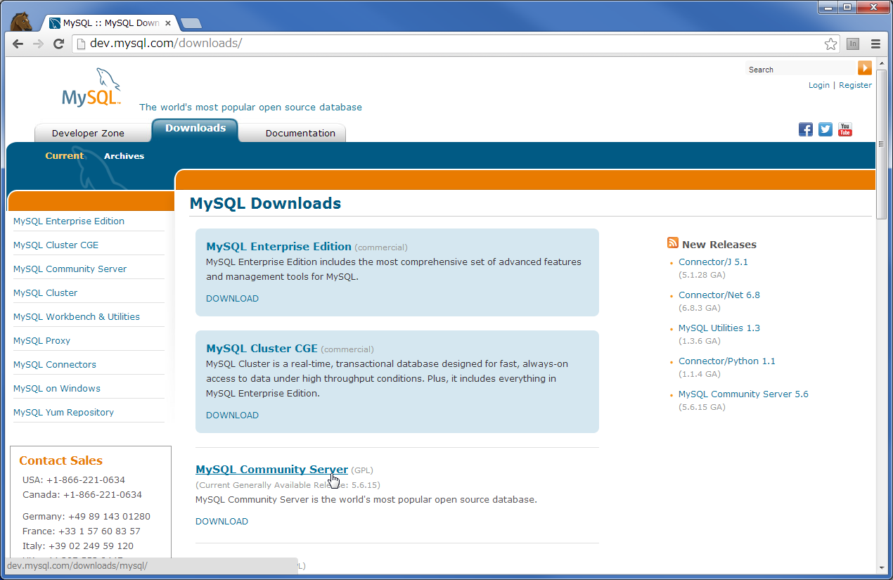Open Connector/Net 6.8 release link

[x=719, y=295]
